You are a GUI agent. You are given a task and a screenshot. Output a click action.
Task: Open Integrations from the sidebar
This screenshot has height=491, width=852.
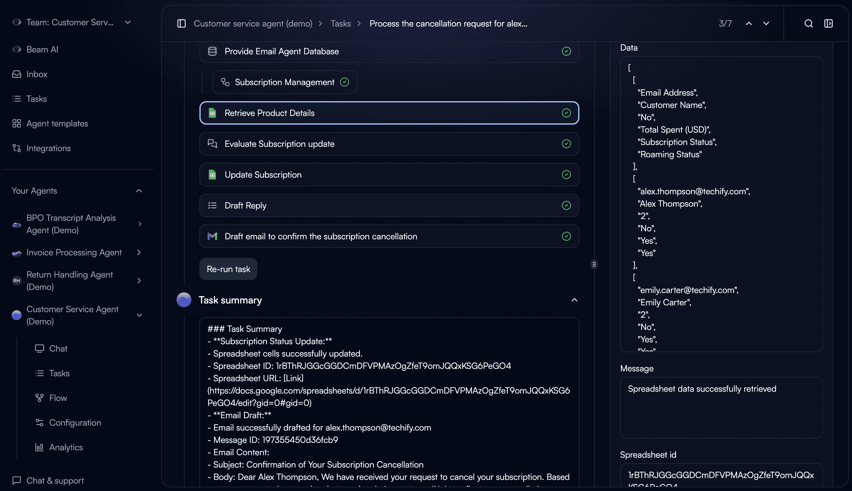(48, 148)
